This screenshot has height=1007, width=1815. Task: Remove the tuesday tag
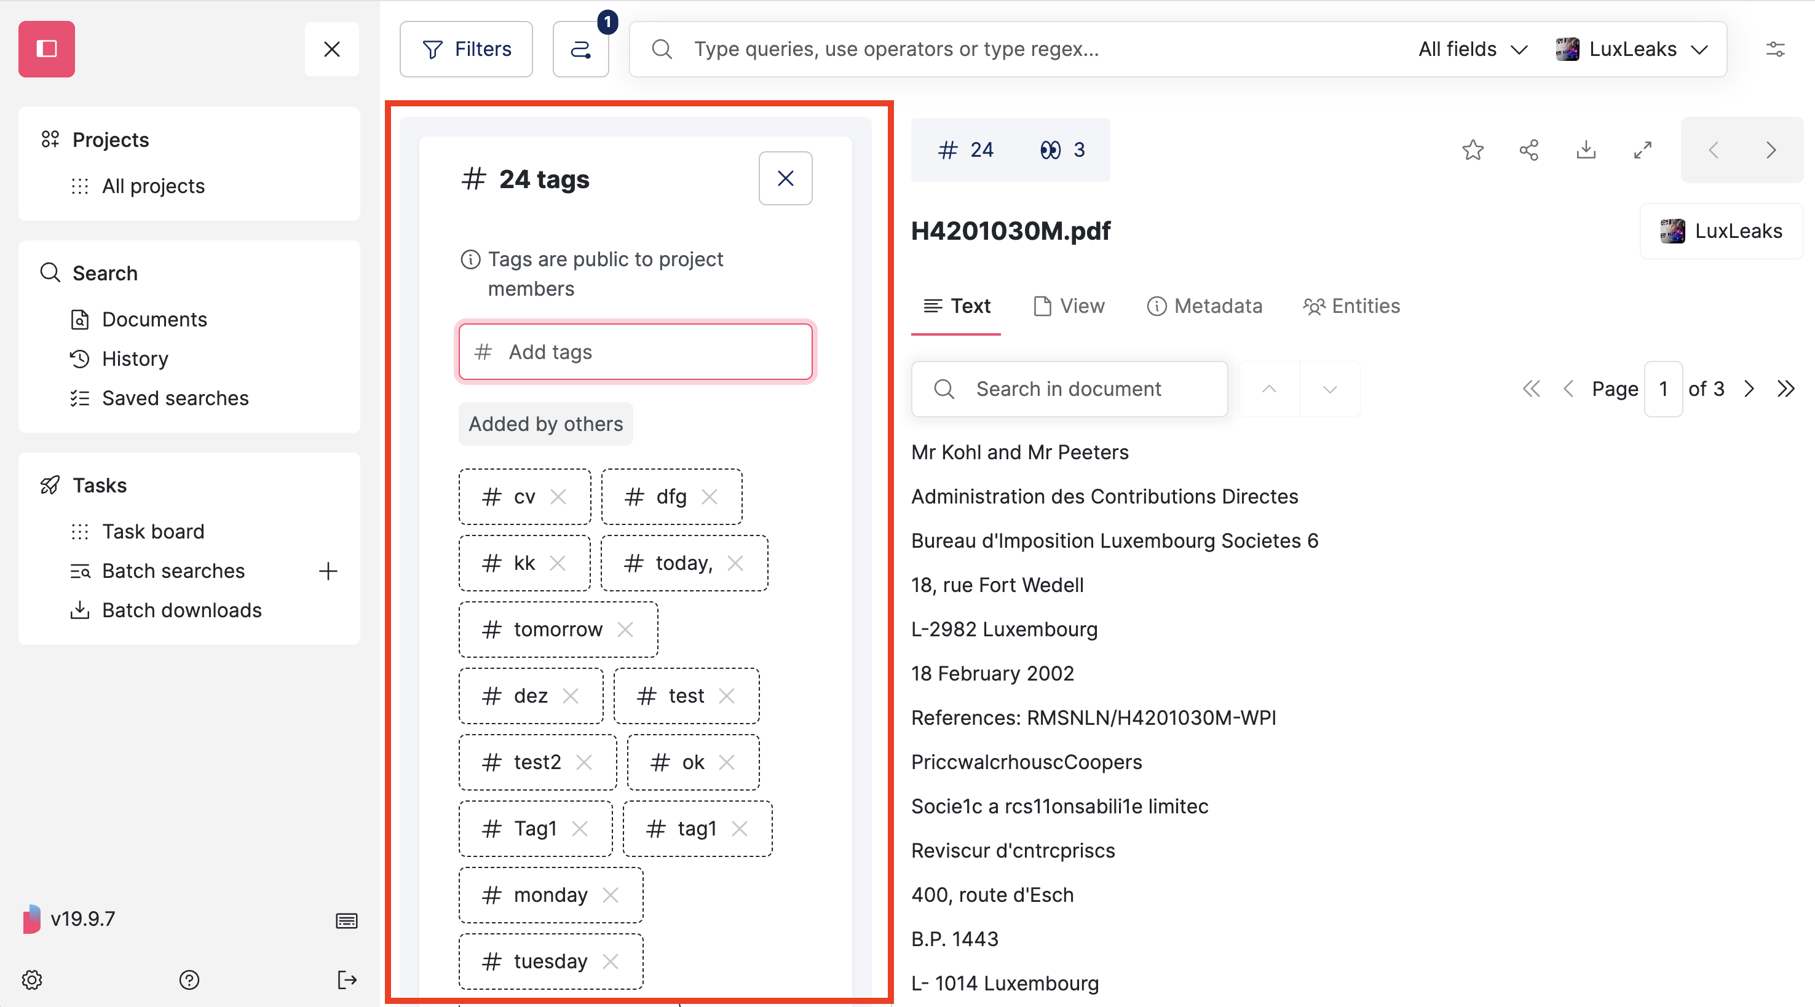coord(611,961)
